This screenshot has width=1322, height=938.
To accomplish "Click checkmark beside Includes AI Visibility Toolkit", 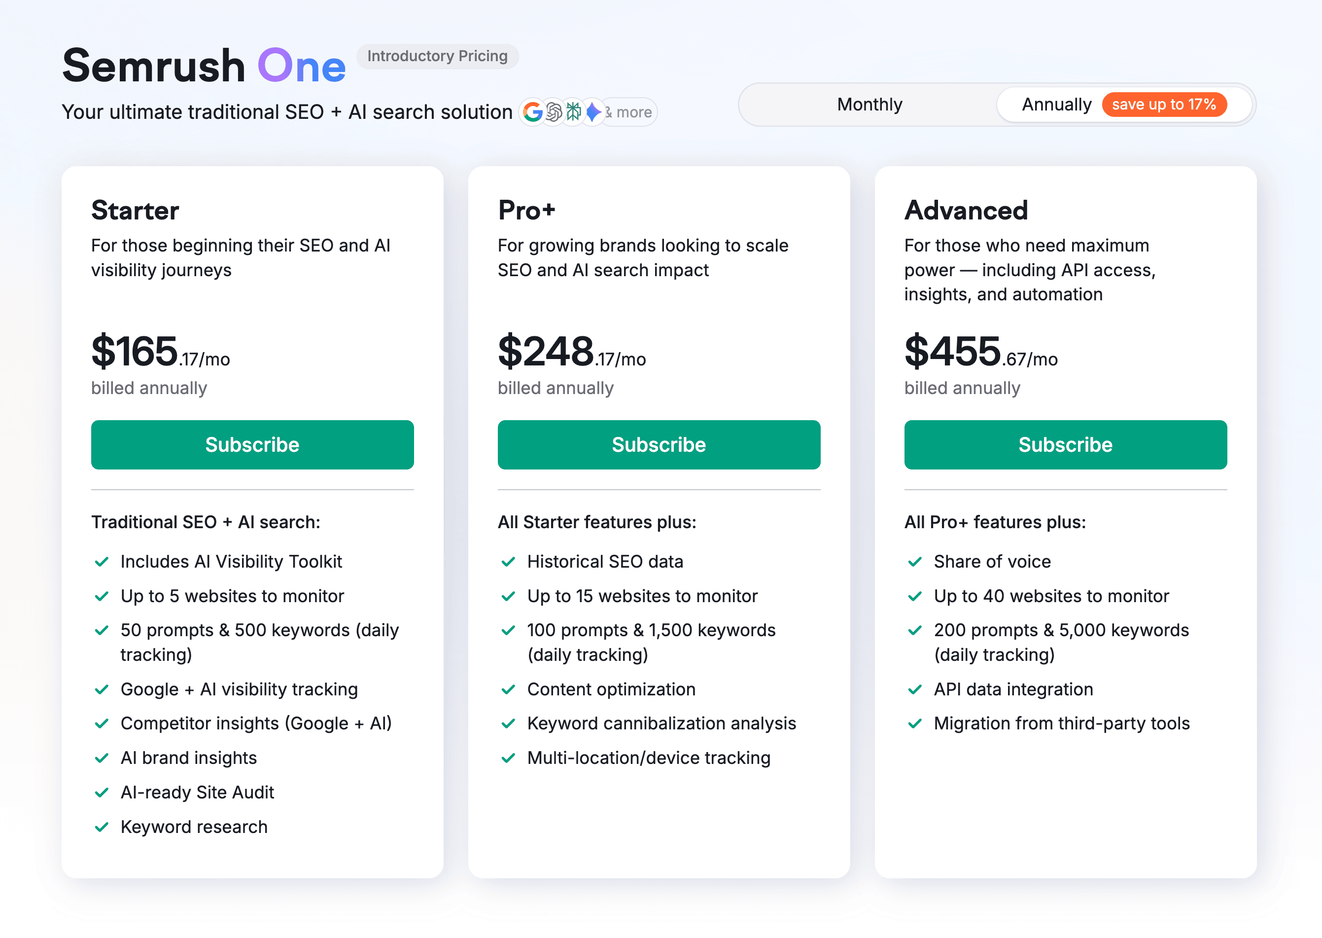I will click(x=102, y=561).
